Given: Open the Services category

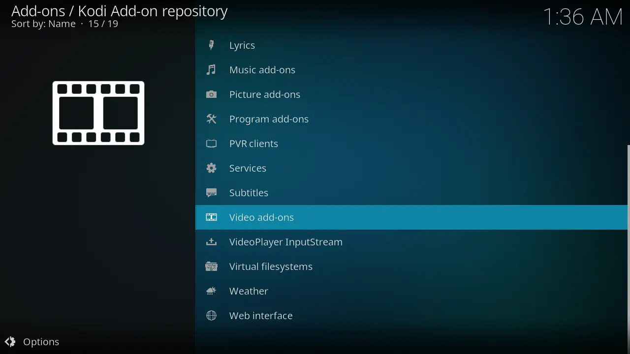Looking at the screenshot, I should (412, 168).
